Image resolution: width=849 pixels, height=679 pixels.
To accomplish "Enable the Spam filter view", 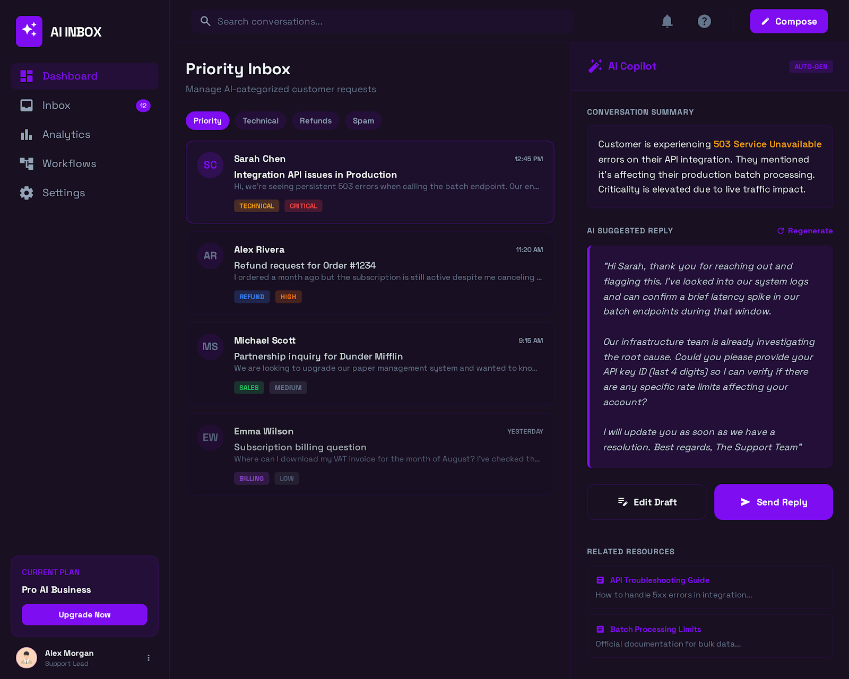I will (x=363, y=120).
